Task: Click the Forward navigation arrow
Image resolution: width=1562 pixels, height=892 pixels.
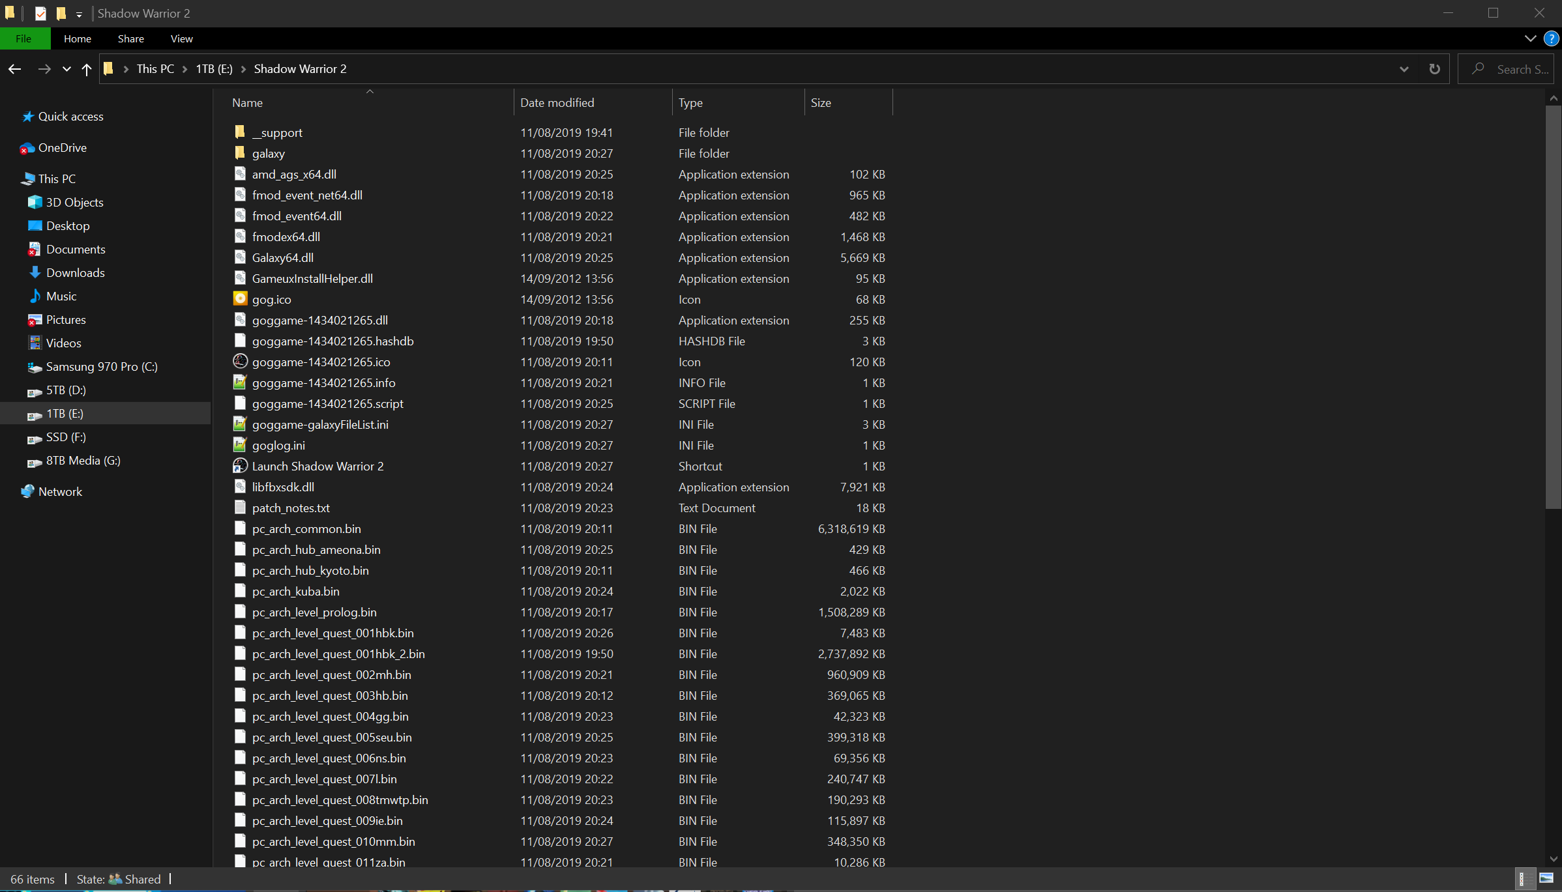Action: 44,69
